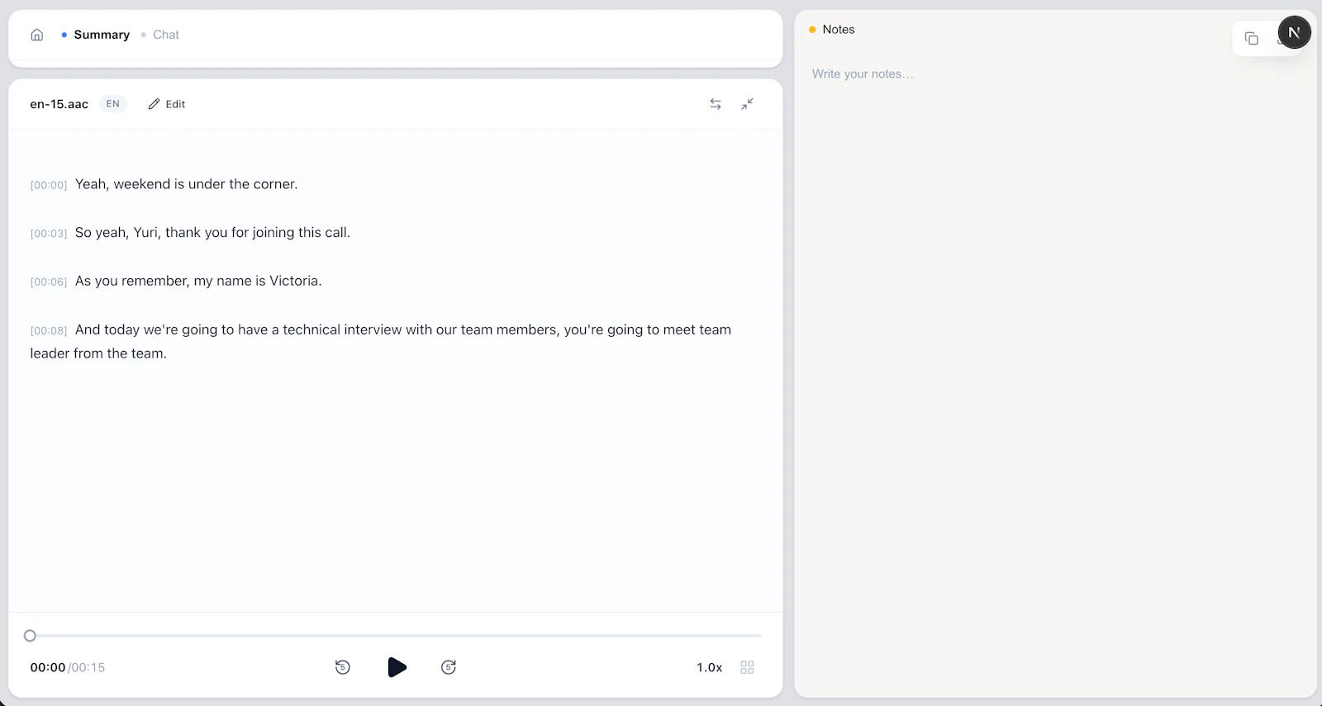Select line starting "And today we're going to have"
The width and height of the screenshot is (1322, 706).
click(x=381, y=341)
